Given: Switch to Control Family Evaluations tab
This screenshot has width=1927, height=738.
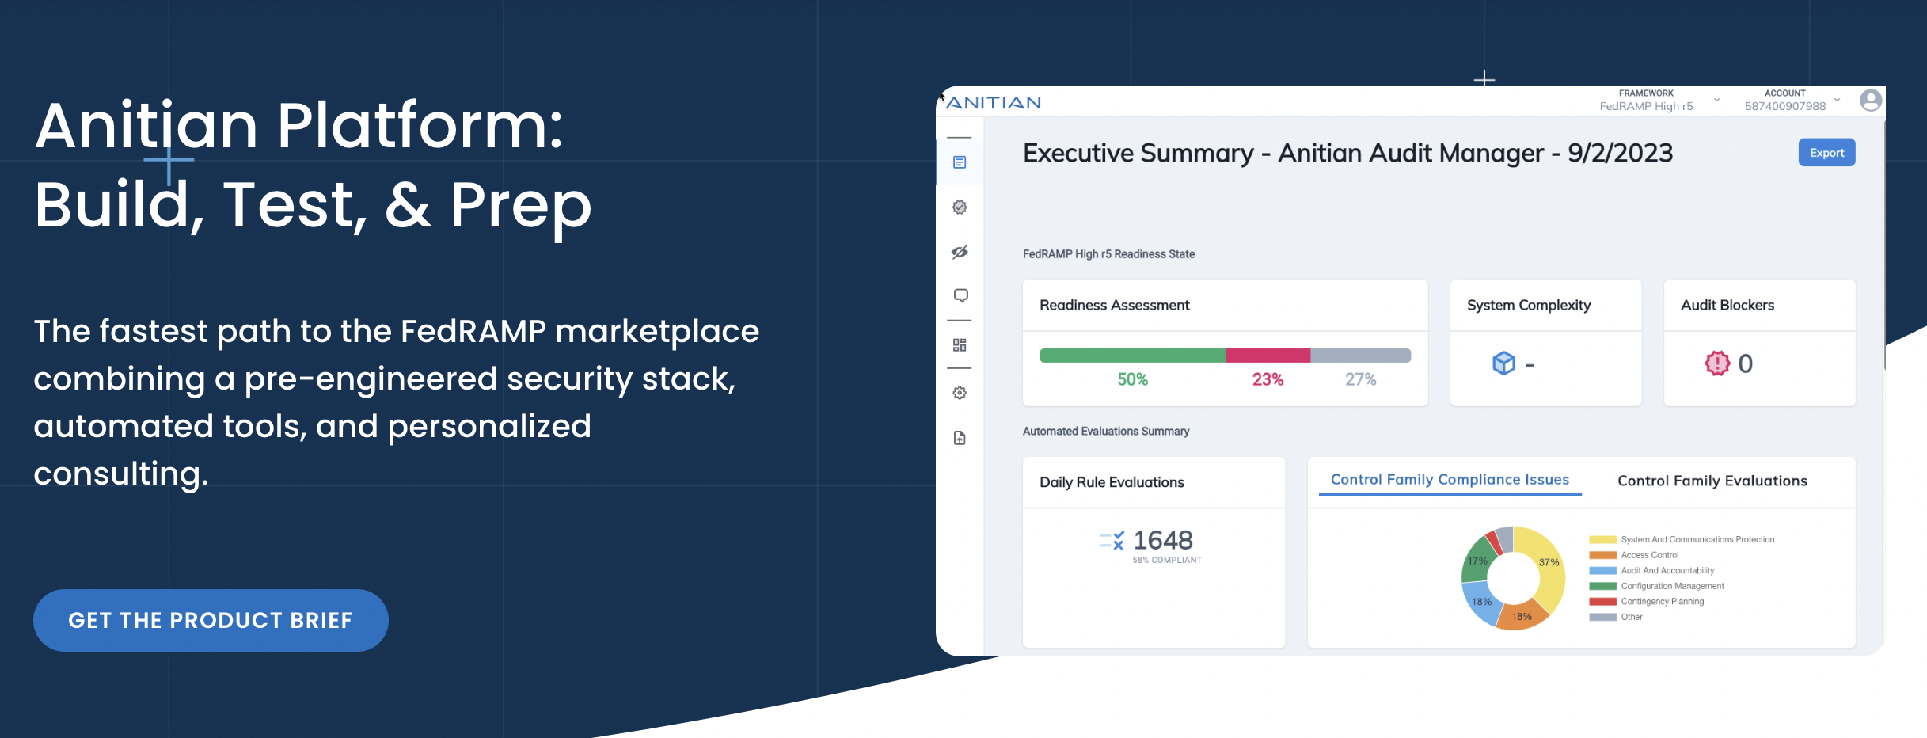Looking at the screenshot, I should coord(1711,481).
